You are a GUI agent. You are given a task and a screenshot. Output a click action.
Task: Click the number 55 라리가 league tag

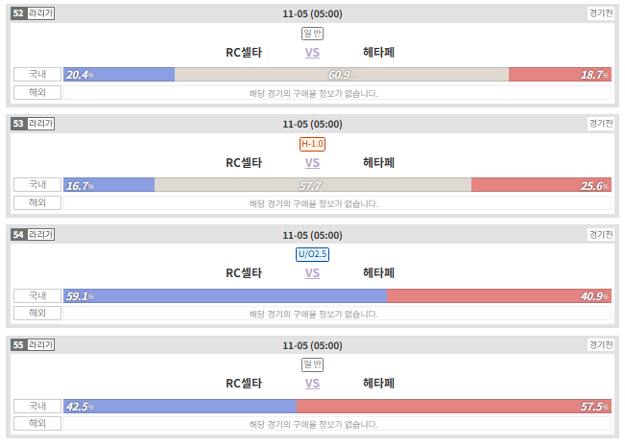coord(33,344)
